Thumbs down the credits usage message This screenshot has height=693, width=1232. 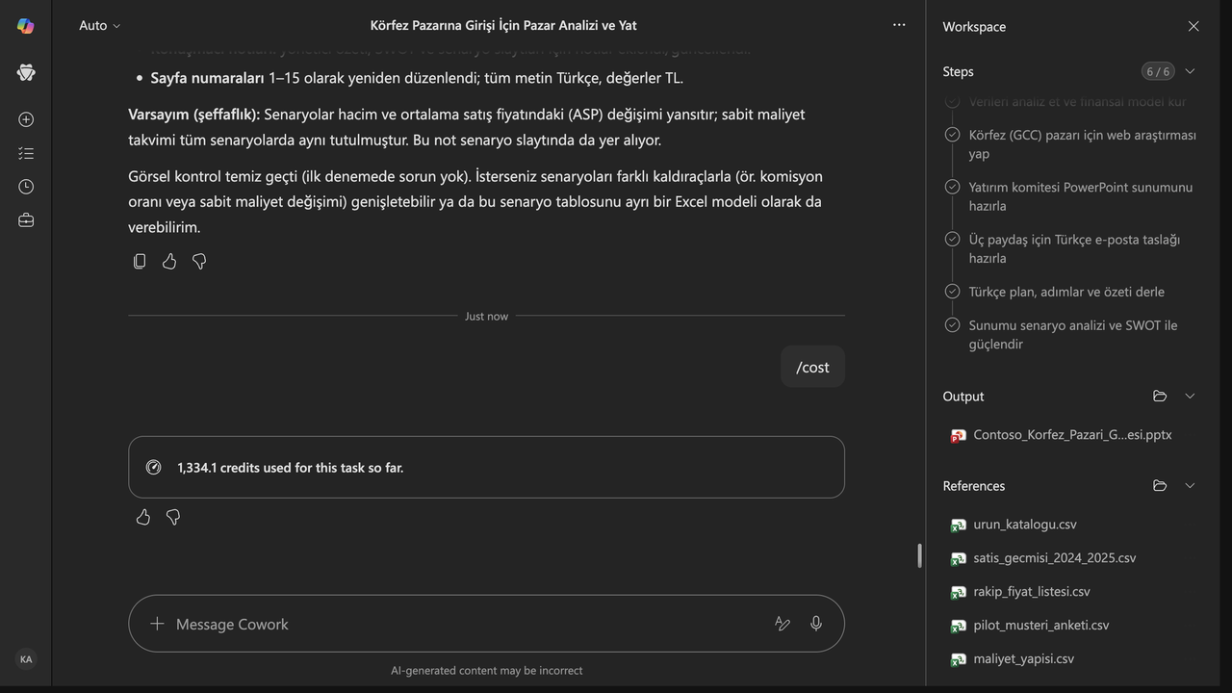coord(173,518)
